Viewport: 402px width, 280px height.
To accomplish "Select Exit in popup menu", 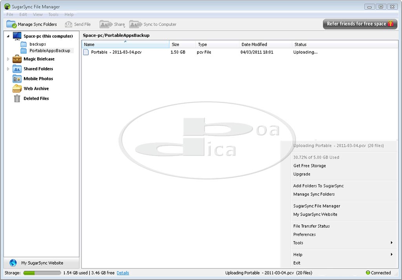I will [297, 263].
